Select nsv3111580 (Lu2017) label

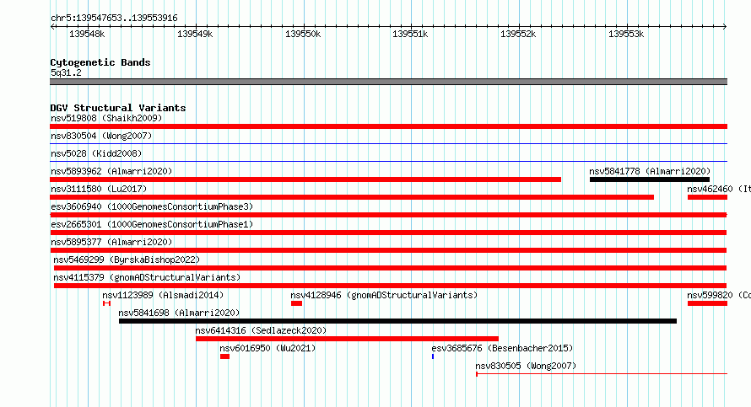pyautogui.click(x=99, y=189)
